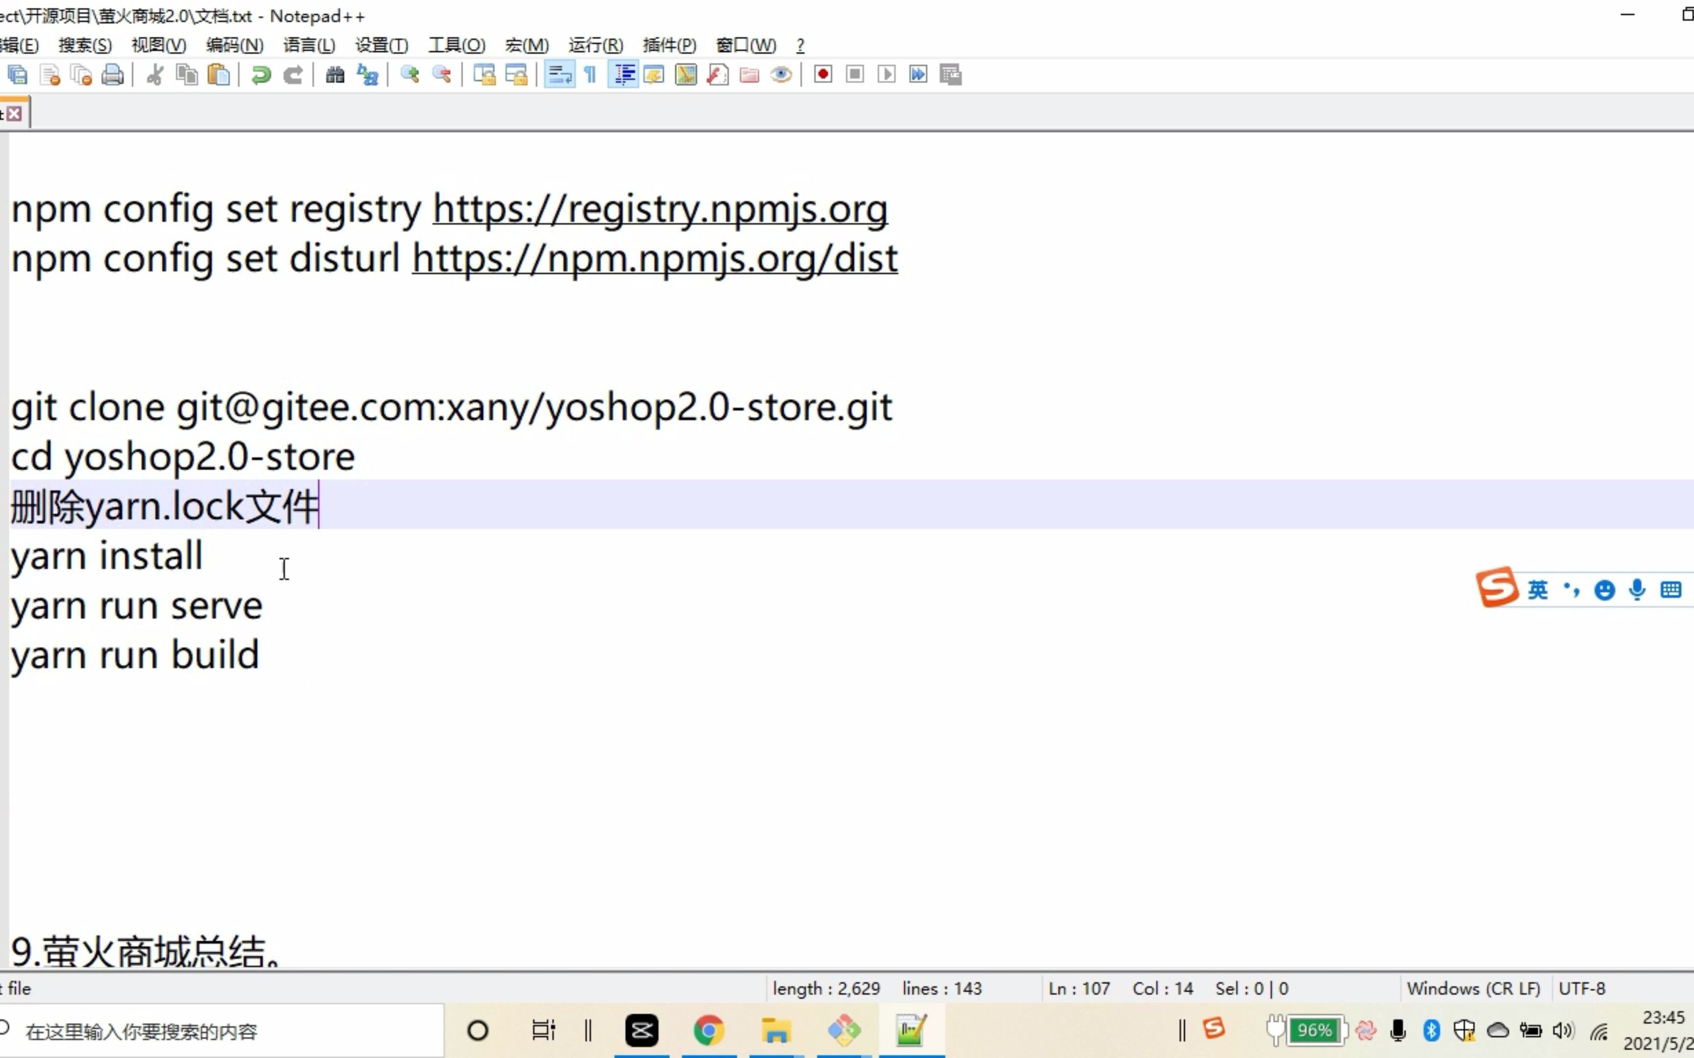This screenshot has width=1694, height=1058.
Task: Click the Windows (CR LF) status field
Action: [x=1473, y=988]
